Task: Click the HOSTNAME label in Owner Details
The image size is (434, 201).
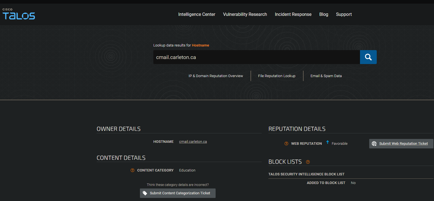Action: pos(163,142)
